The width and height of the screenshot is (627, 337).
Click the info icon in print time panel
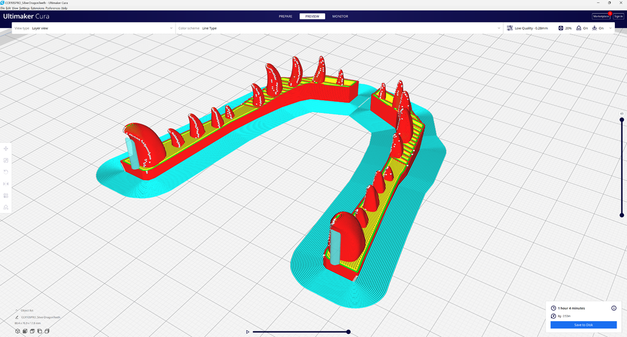(614, 308)
